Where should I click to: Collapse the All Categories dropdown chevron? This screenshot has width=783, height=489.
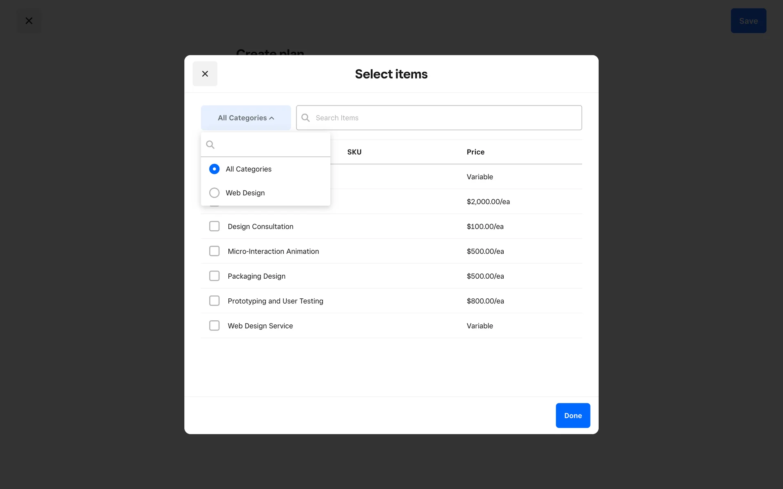click(272, 118)
